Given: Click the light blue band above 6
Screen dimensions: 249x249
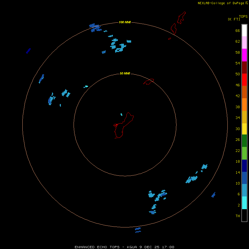Looking at the screenshot, I should coord(244,190).
